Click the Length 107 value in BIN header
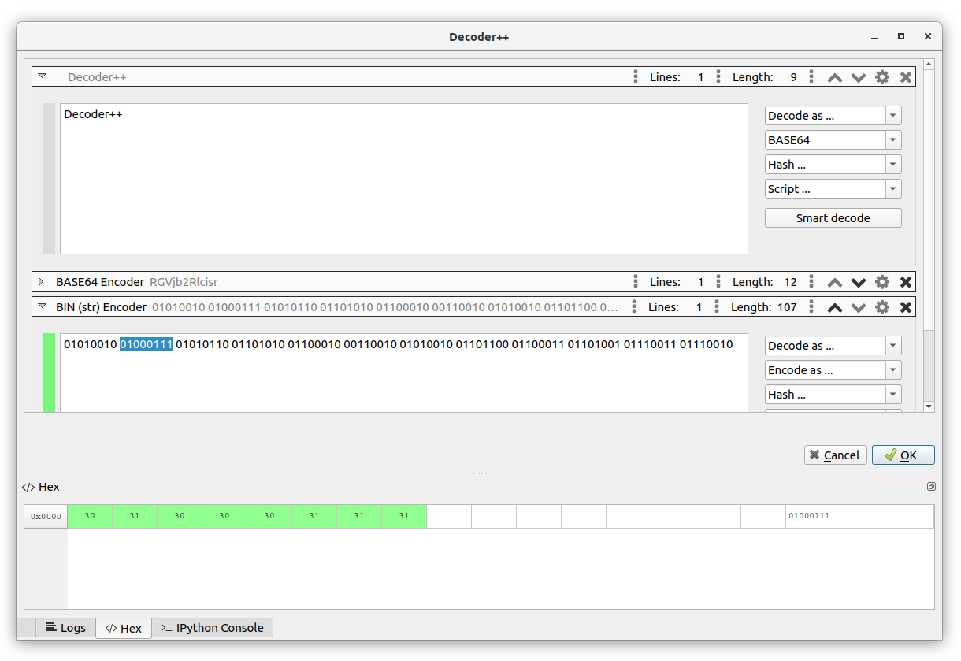 pyautogui.click(x=787, y=307)
